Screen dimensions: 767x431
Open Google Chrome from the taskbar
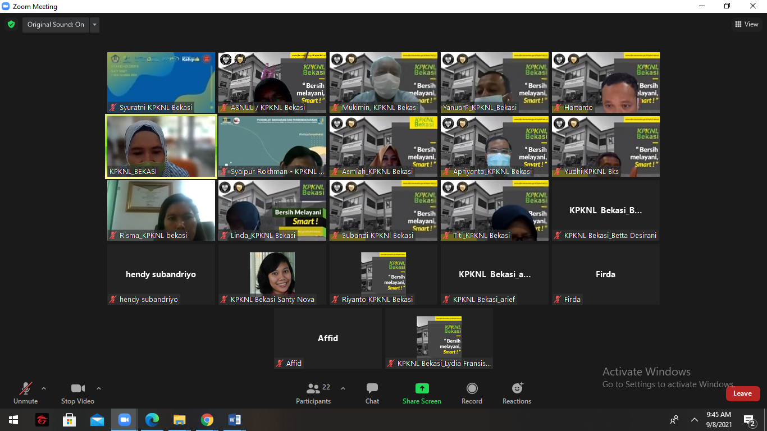point(207,420)
